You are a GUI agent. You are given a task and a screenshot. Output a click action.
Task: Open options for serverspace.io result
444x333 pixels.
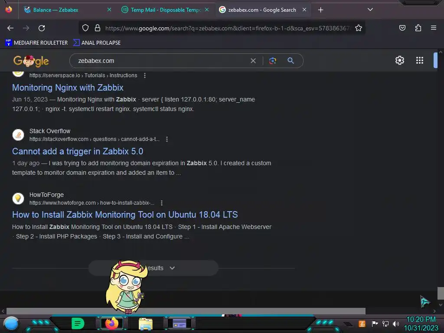pyautogui.click(x=145, y=75)
